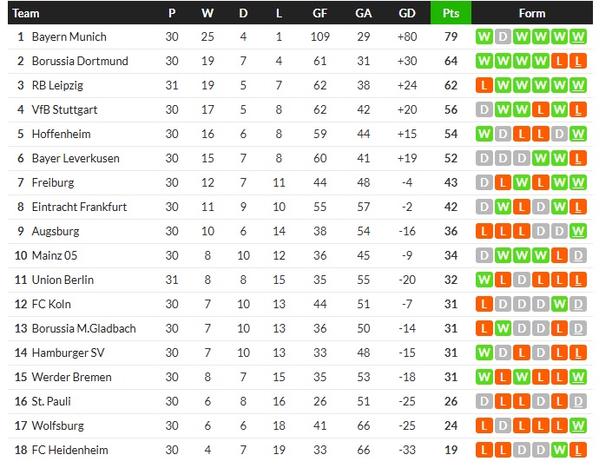The image size is (599, 468).
Task: Open the win badge in Augsburg's form
Action: [579, 231]
